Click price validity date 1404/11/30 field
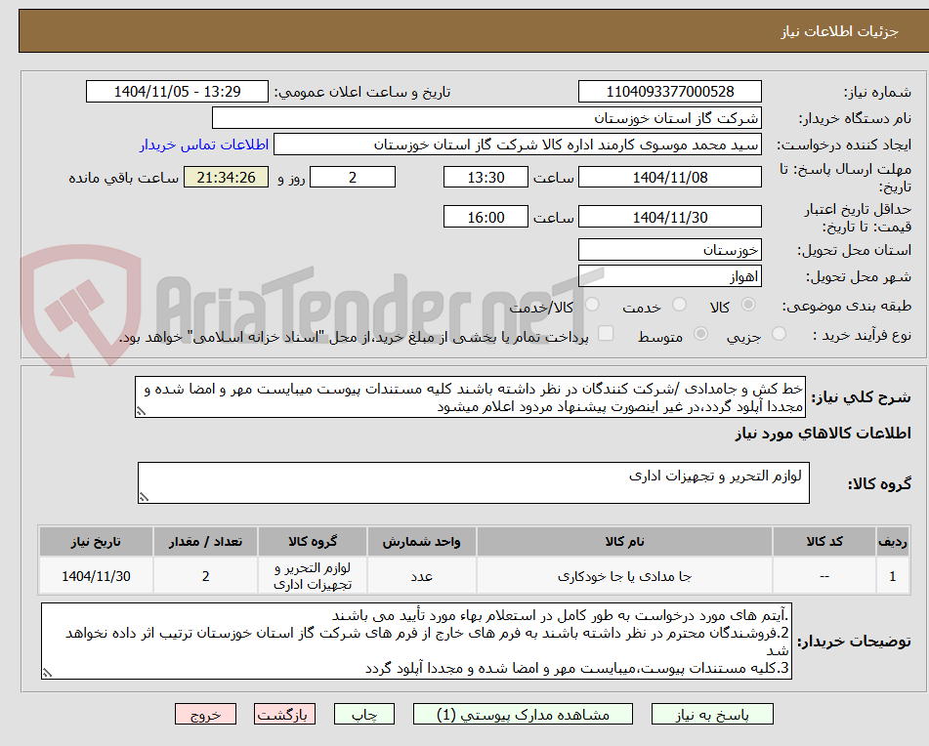The height and width of the screenshot is (746, 929). click(670, 217)
